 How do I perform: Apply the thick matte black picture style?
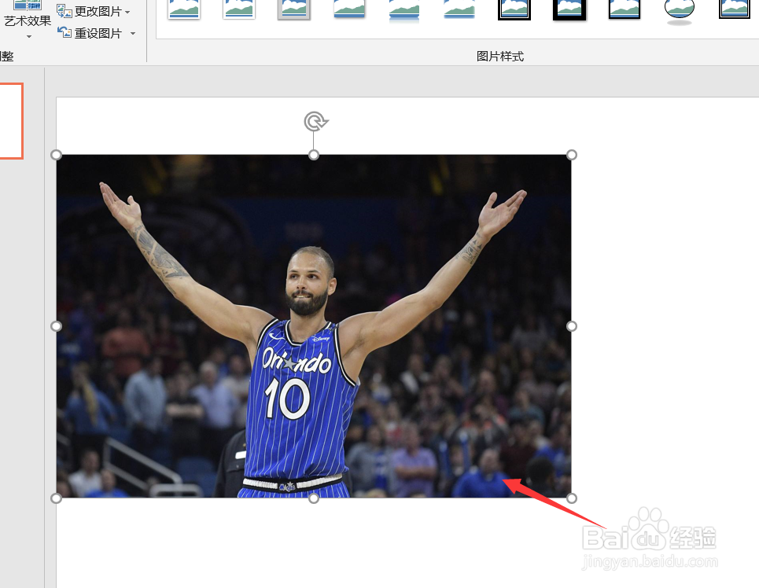569,9
